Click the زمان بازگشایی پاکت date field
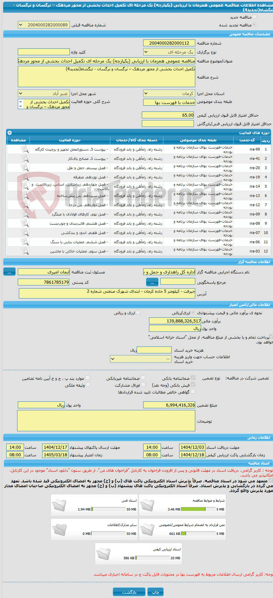This screenshot has height=598, width=273. tap(192, 455)
